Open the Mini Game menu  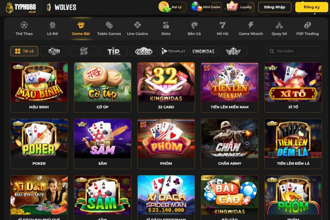pos(206,7)
